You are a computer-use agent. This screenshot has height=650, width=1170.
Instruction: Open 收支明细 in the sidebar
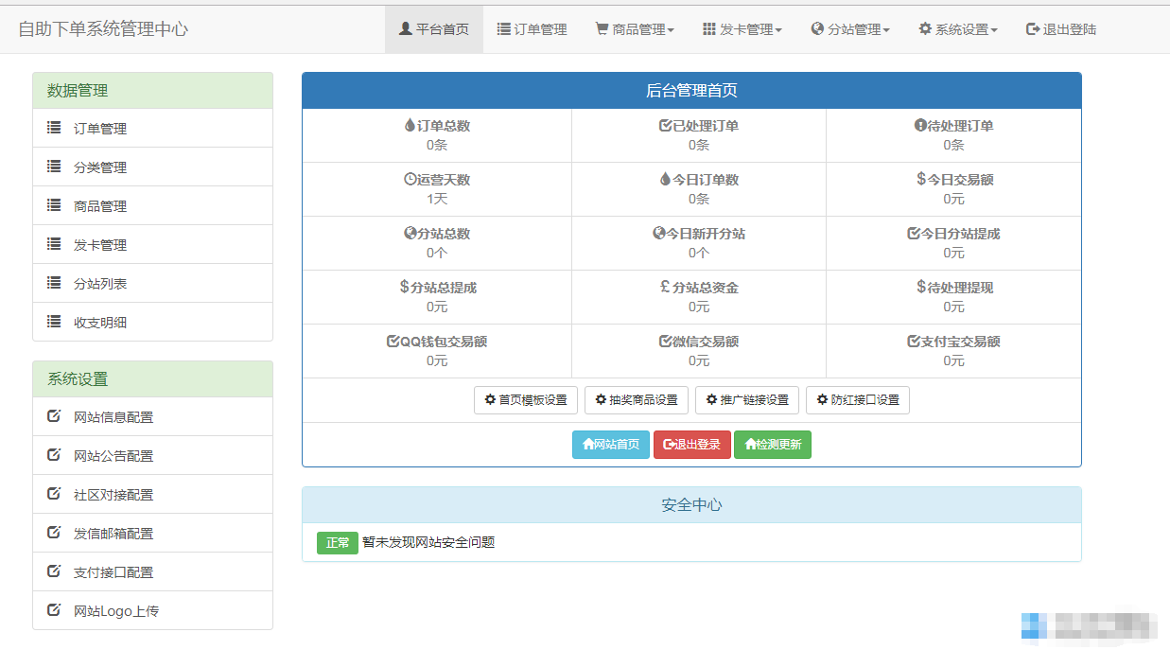100,323
